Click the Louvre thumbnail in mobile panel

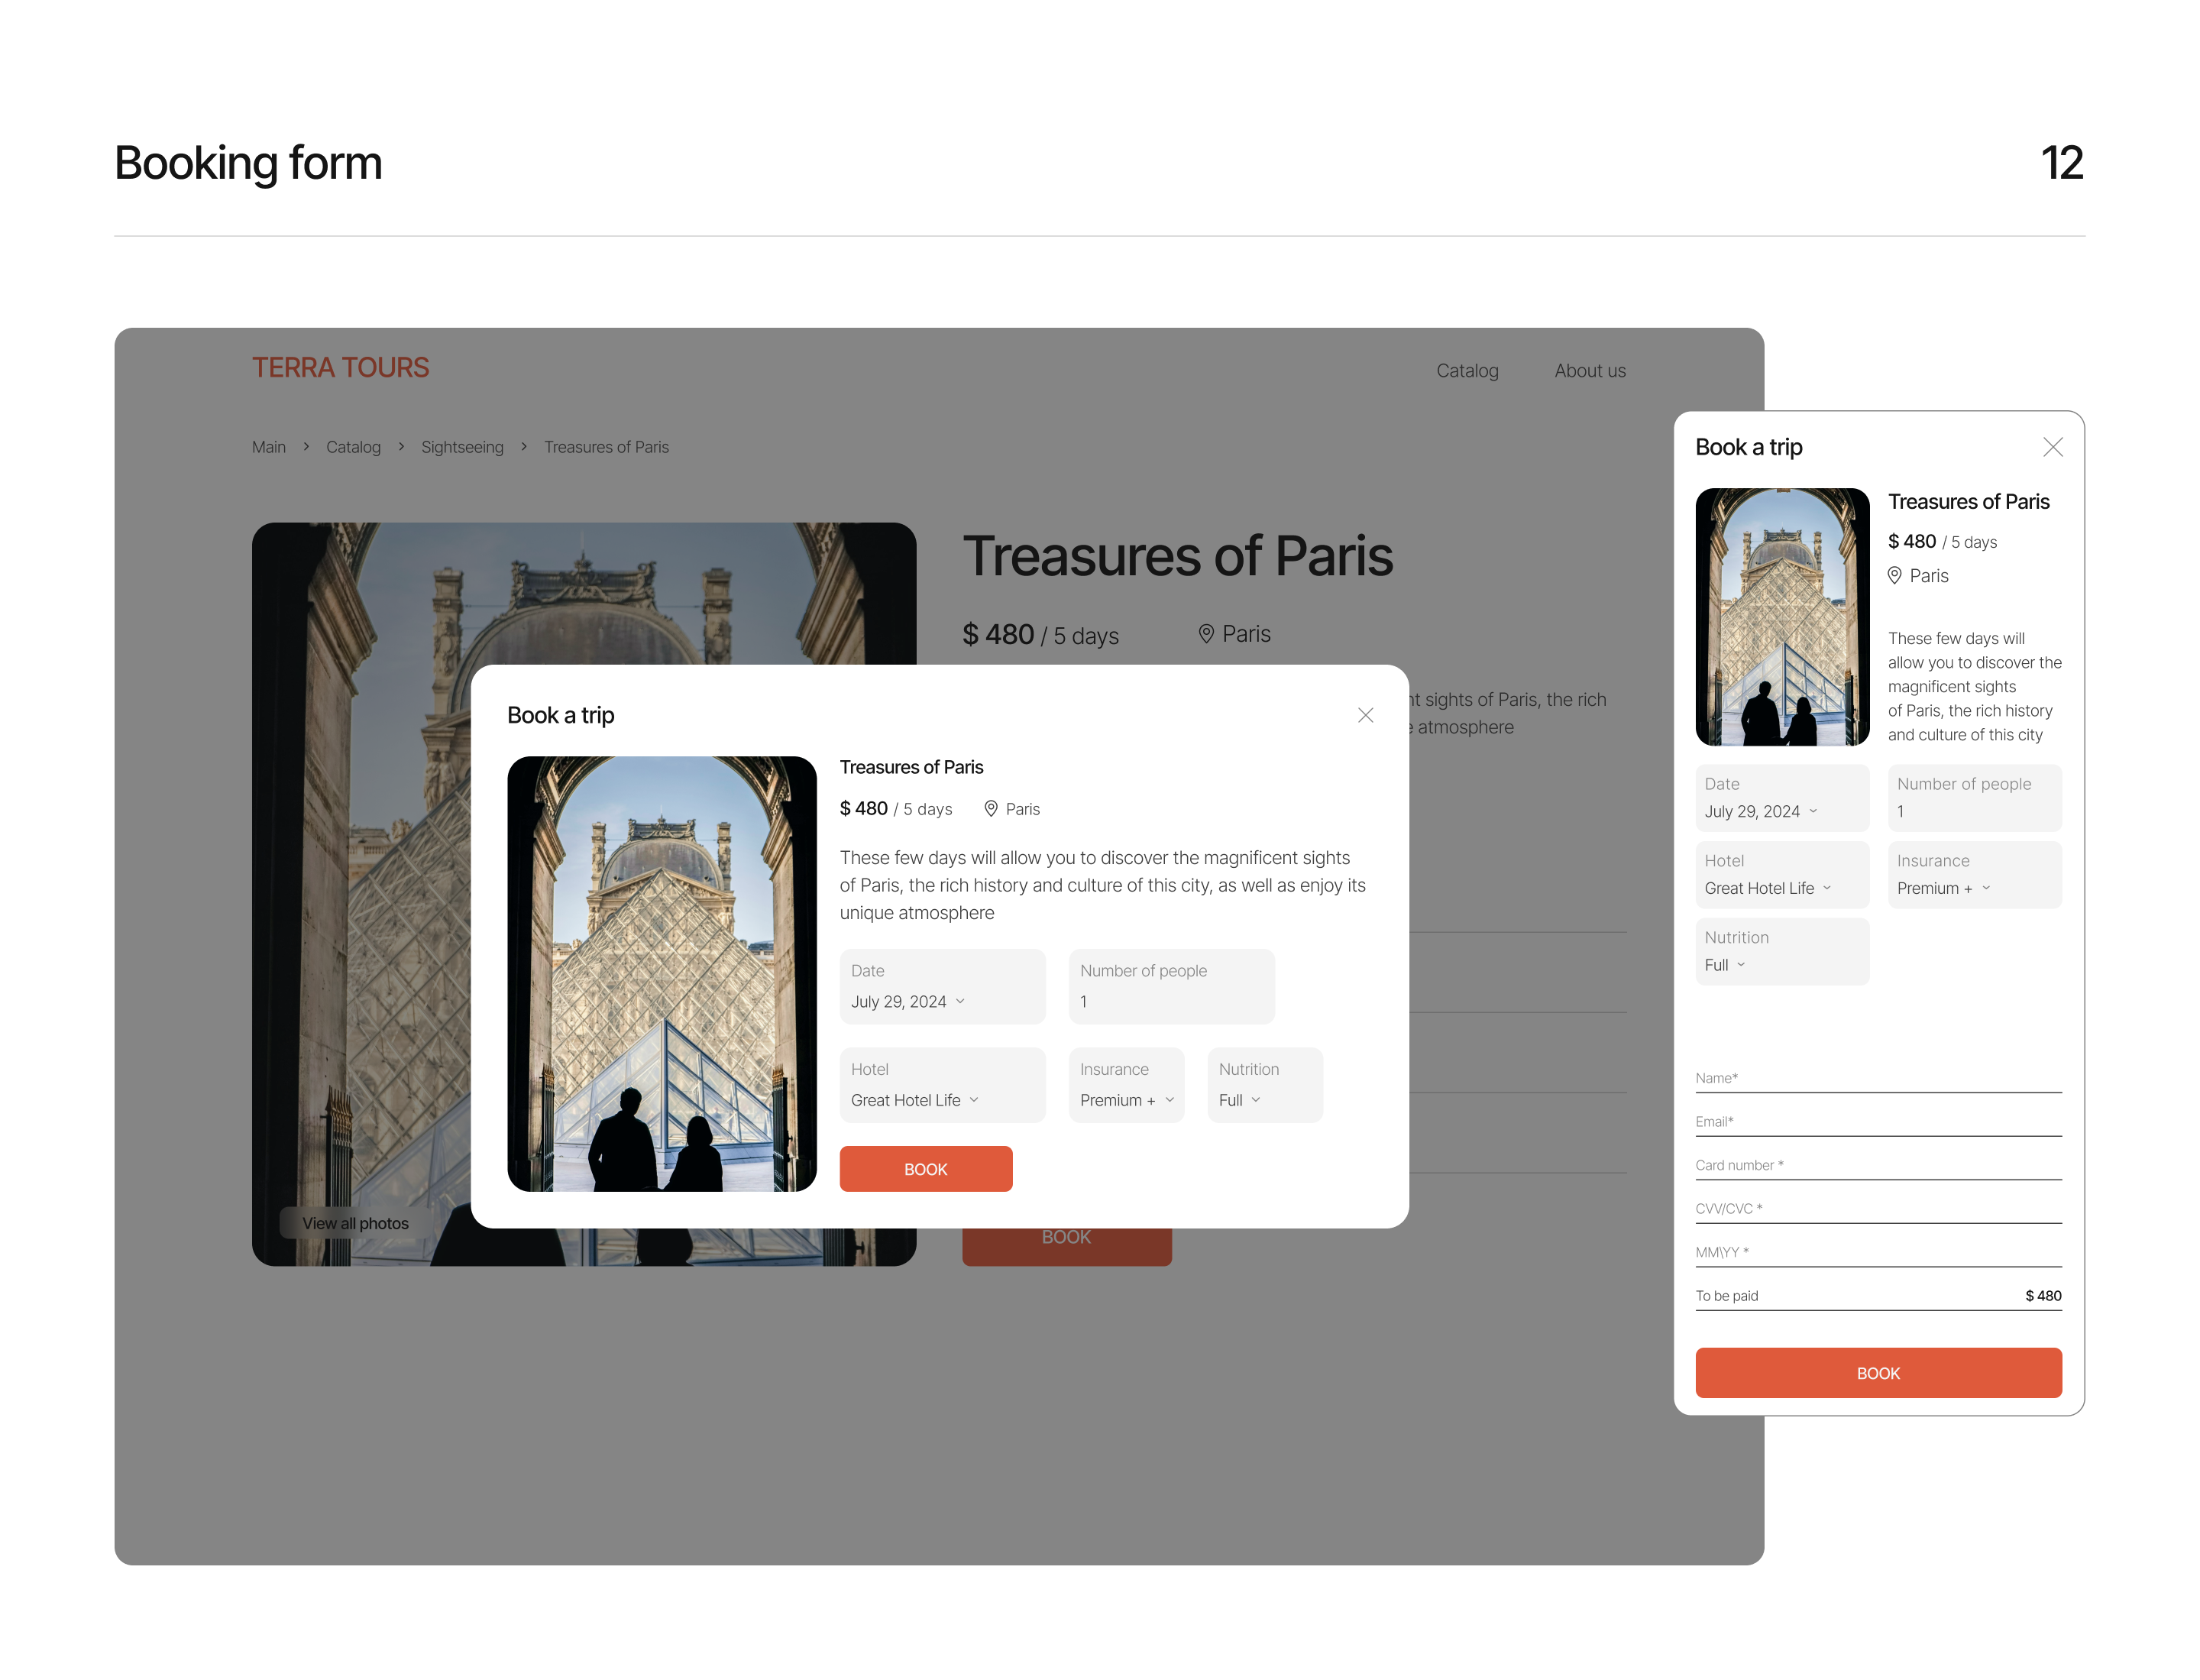[x=1782, y=617]
